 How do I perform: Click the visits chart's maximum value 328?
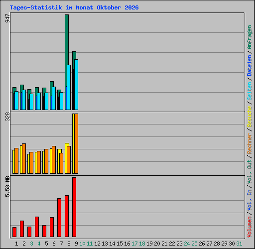(x=7, y=117)
